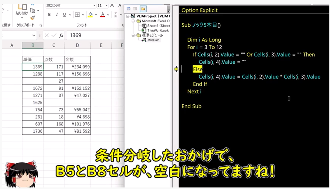Image resolution: width=330 pixels, height=189 pixels.
Task: Click the insert function fx icon
Action: (61, 35)
